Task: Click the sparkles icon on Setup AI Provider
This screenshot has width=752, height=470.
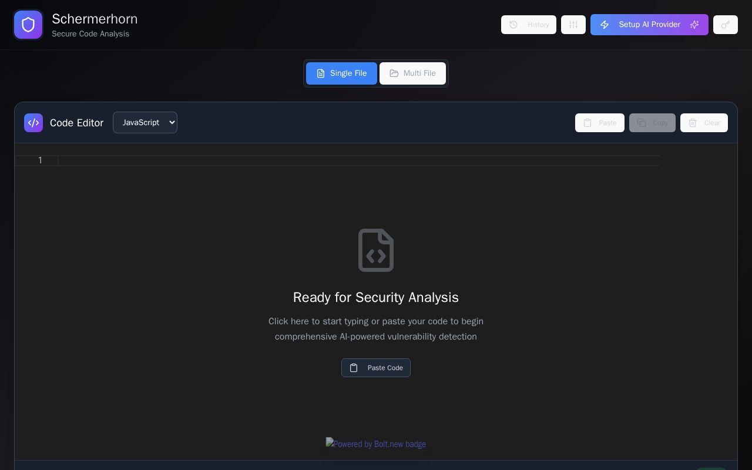Action: point(694,25)
